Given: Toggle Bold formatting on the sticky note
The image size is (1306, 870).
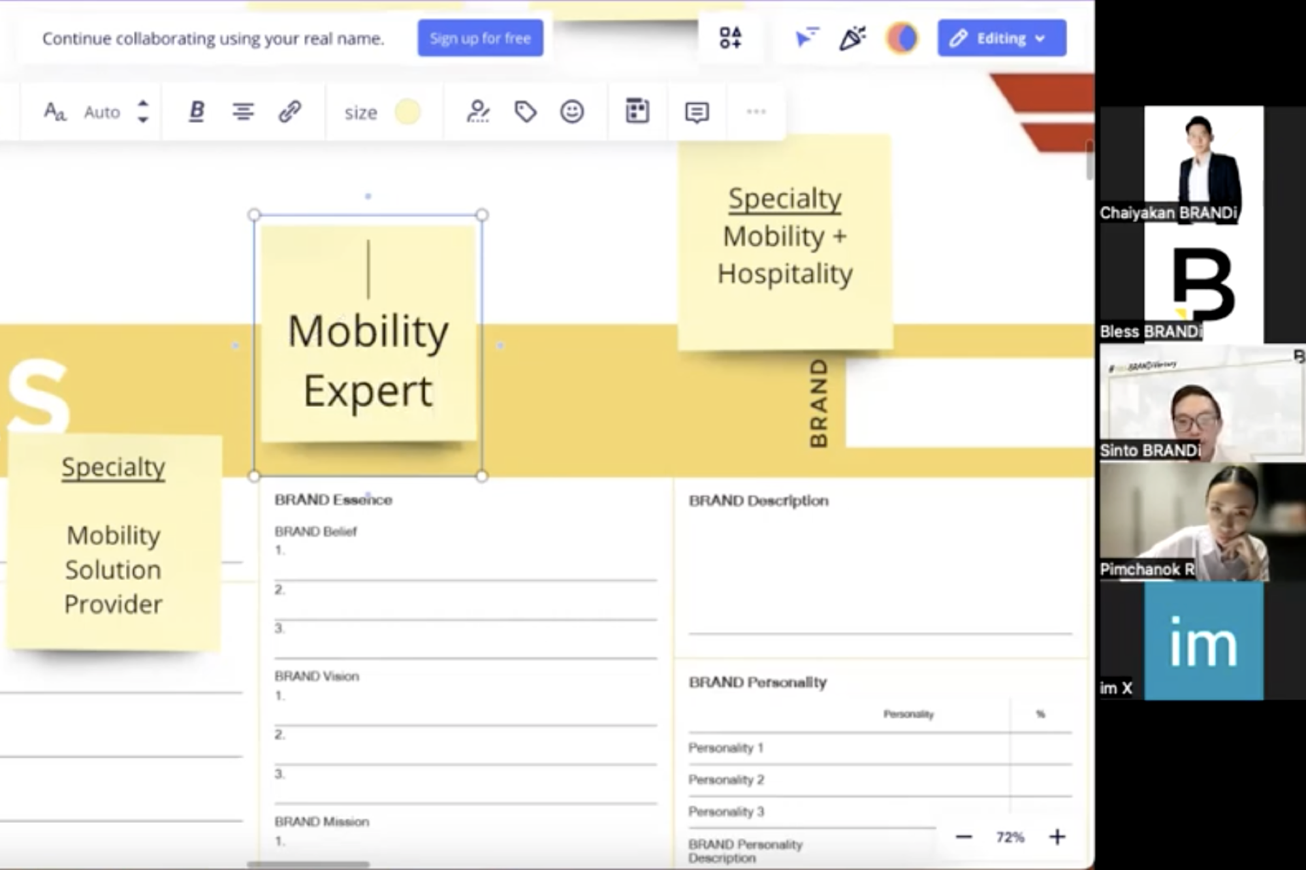Looking at the screenshot, I should 197,112.
